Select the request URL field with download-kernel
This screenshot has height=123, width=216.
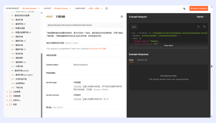tap(85, 25)
